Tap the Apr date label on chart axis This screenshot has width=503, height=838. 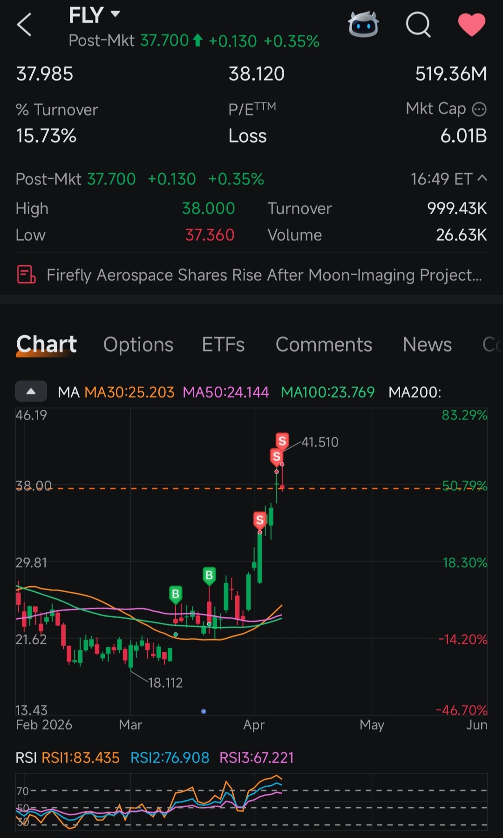(254, 725)
